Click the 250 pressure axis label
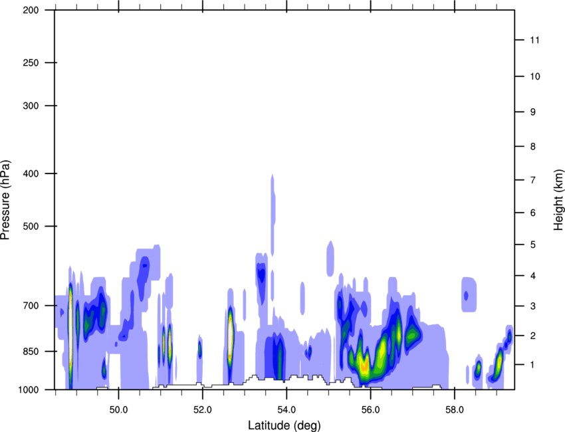 31,62
